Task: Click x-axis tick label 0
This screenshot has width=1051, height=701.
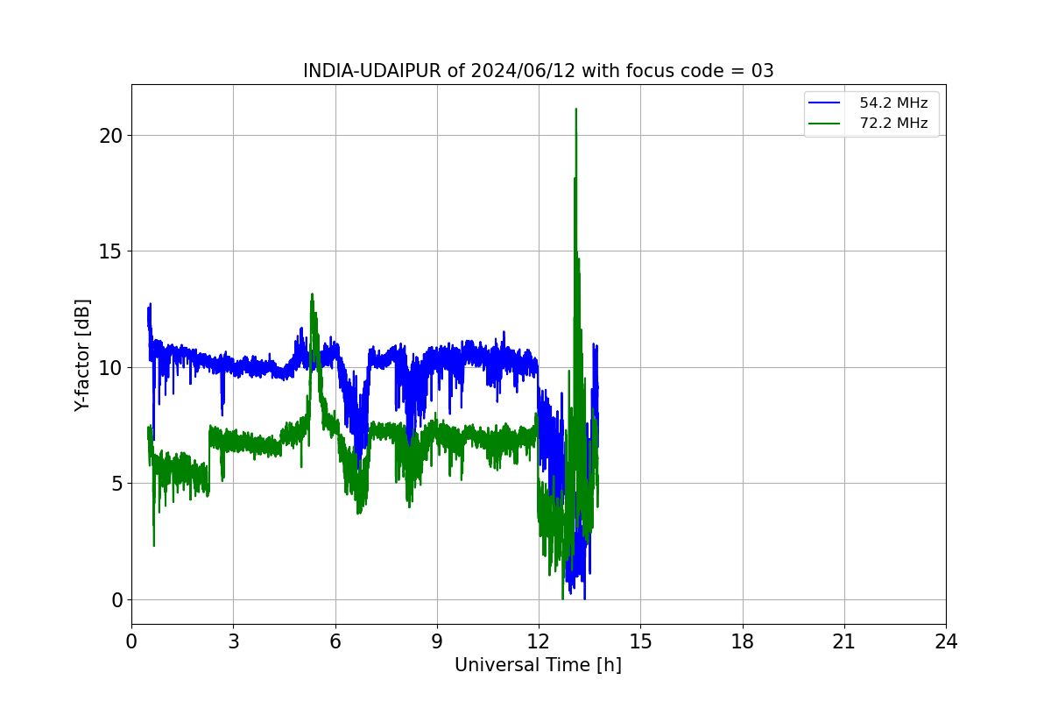Action: pos(131,641)
